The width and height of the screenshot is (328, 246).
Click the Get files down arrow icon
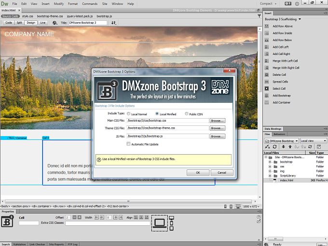click(x=284, y=147)
